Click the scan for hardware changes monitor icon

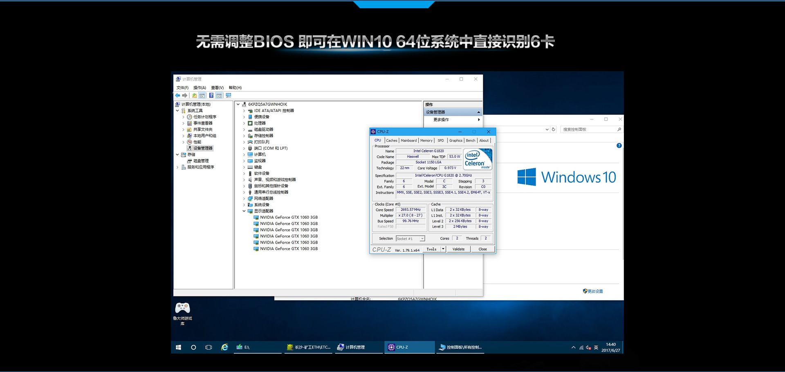[229, 96]
